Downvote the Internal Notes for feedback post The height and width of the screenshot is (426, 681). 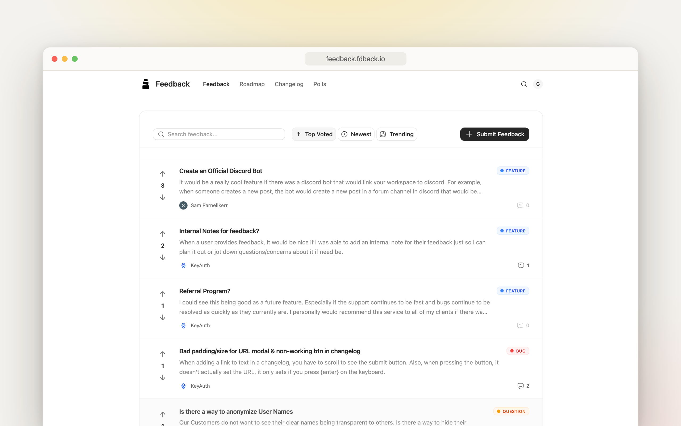tap(163, 257)
